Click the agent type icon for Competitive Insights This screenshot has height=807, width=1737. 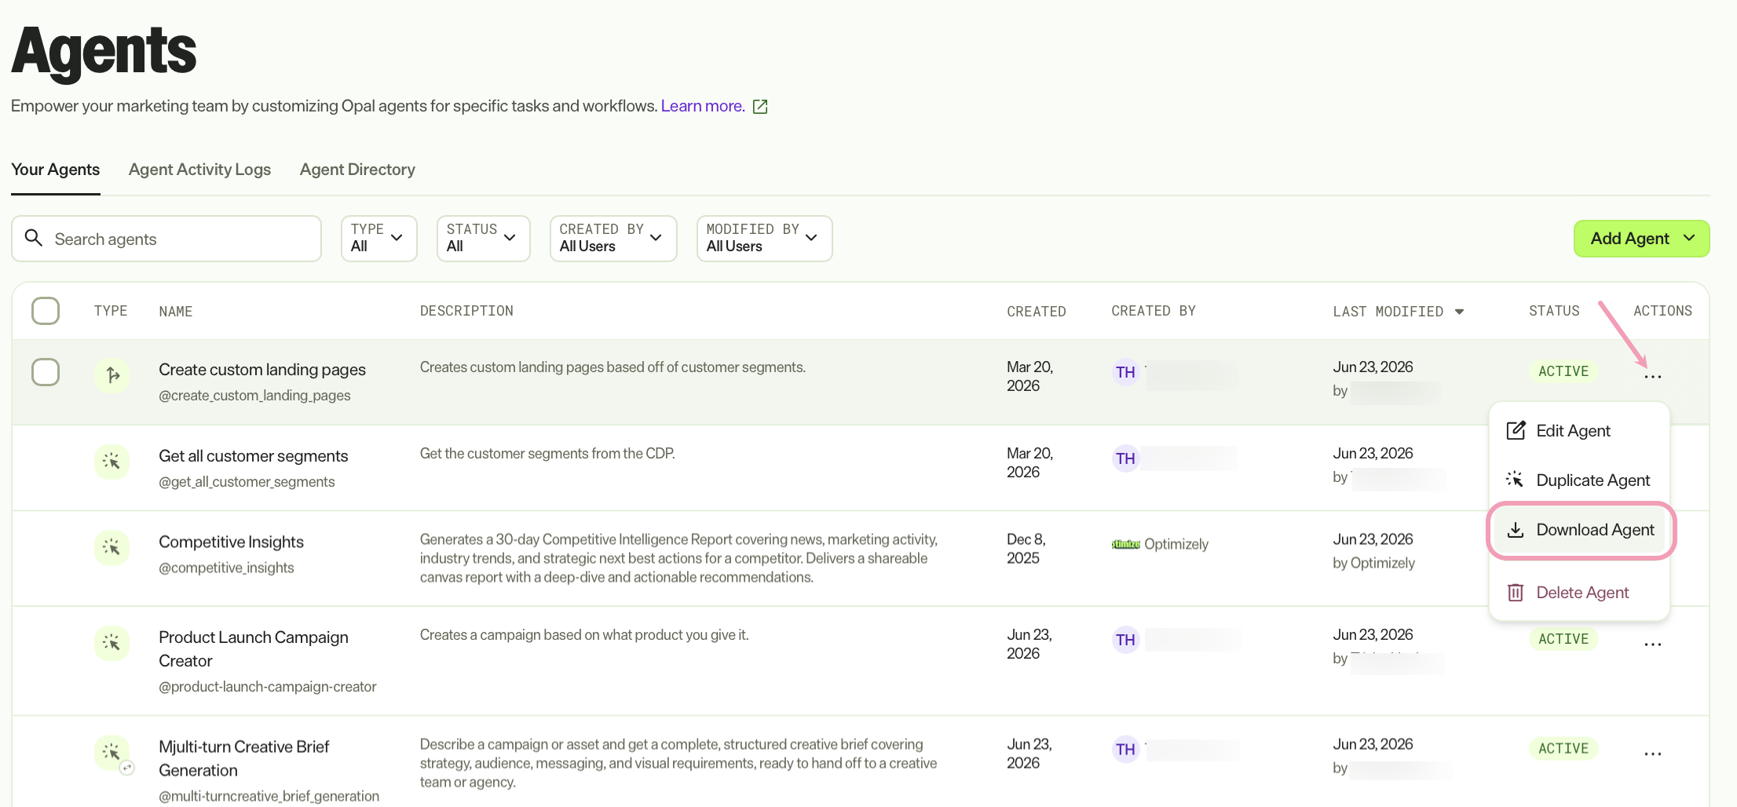pyautogui.click(x=112, y=547)
